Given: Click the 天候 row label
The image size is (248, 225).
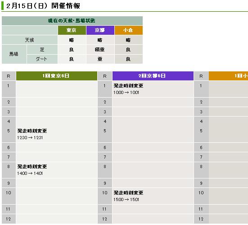Looking at the screenshot, I should [30, 40].
